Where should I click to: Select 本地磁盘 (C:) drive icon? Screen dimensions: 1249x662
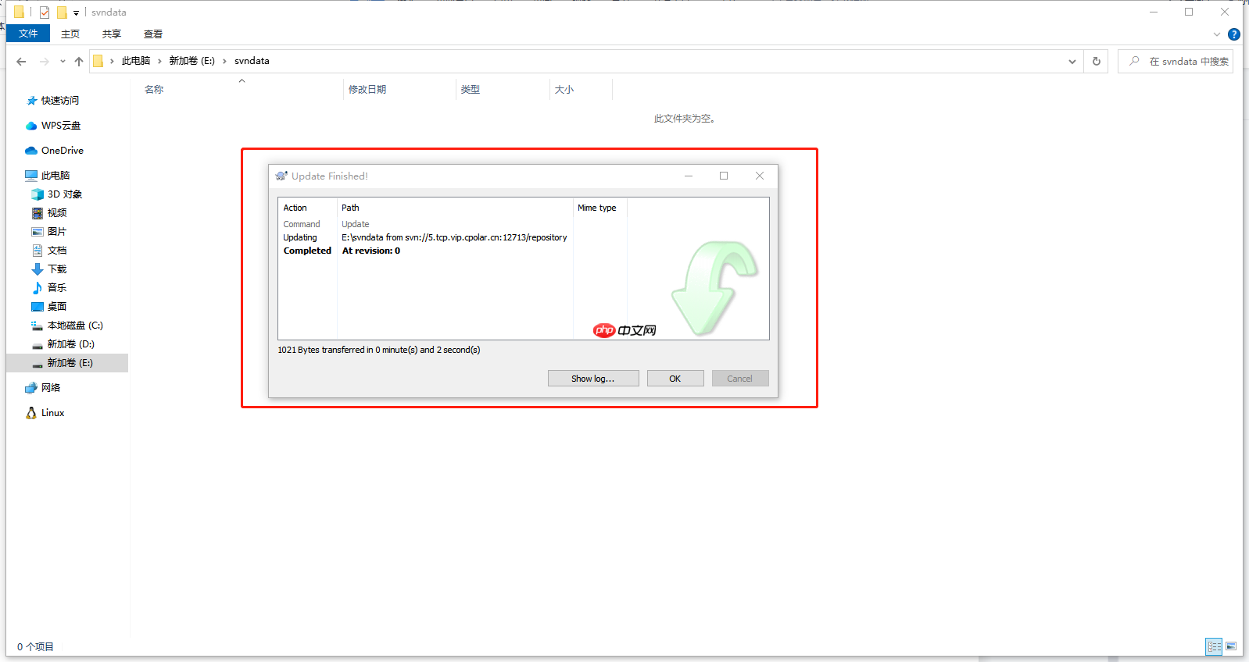(x=38, y=326)
